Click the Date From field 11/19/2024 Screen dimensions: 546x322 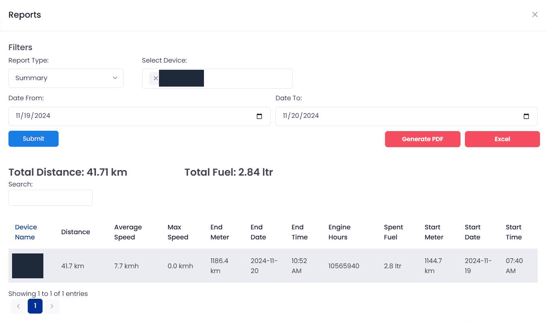click(x=139, y=116)
